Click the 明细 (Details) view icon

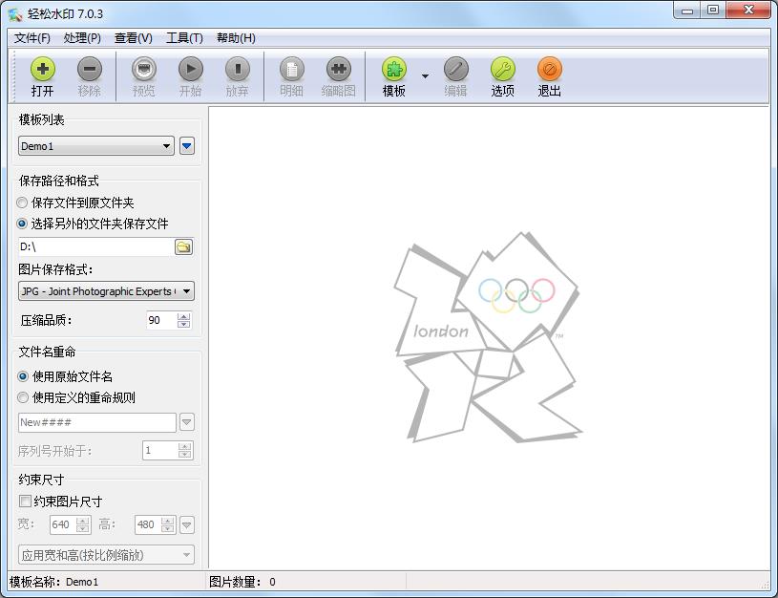(292, 69)
